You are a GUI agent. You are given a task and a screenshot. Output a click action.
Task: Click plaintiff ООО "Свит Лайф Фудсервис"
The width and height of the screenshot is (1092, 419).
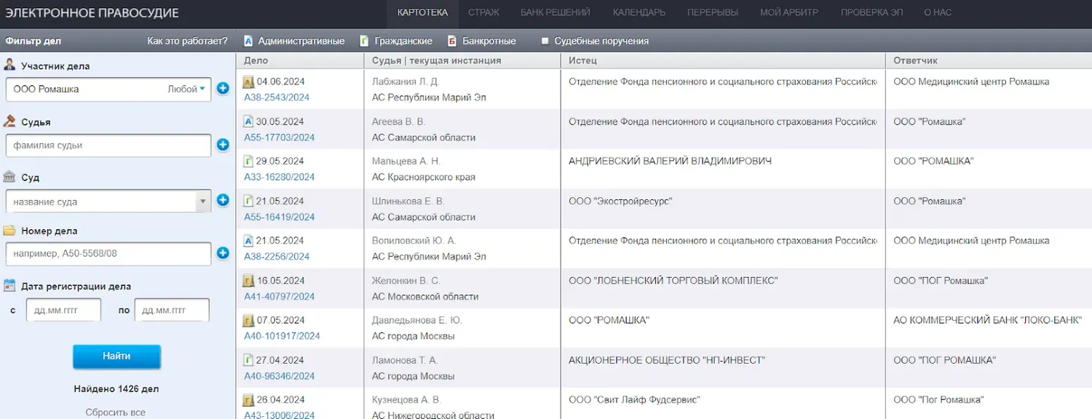(634, 400)
